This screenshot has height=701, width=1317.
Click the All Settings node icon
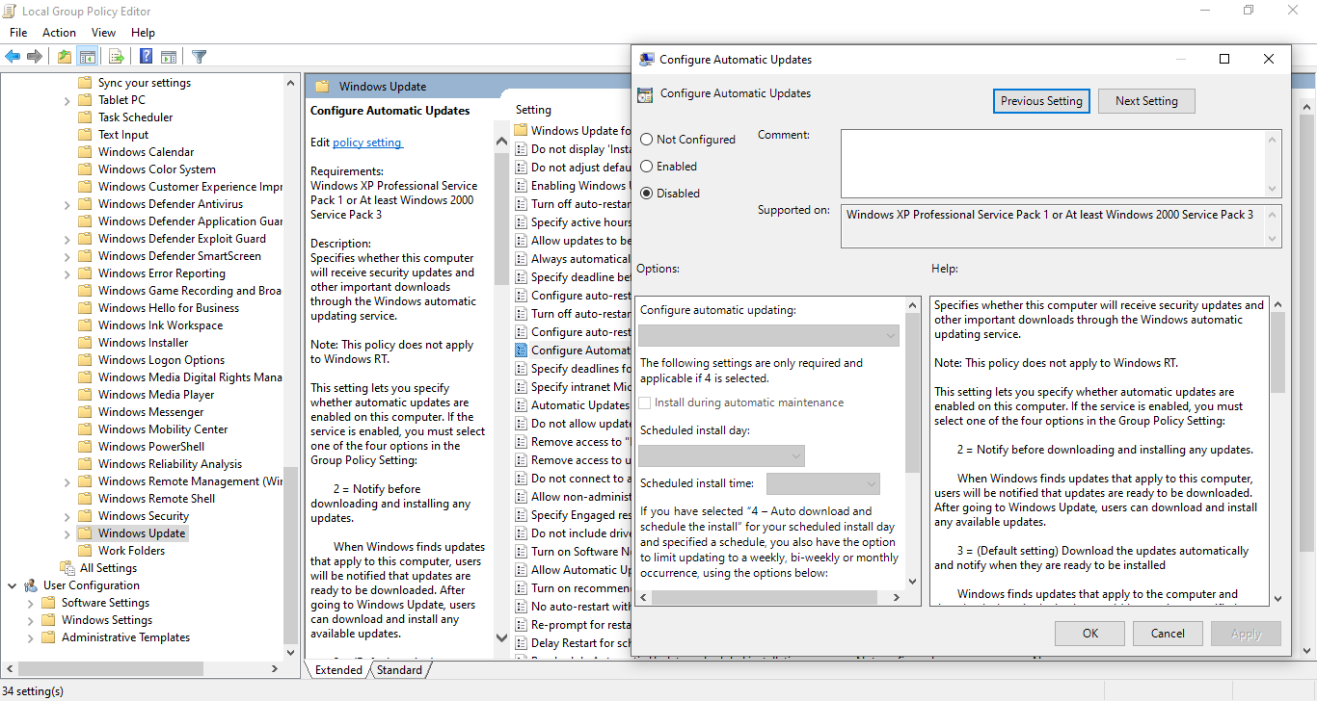67,568
